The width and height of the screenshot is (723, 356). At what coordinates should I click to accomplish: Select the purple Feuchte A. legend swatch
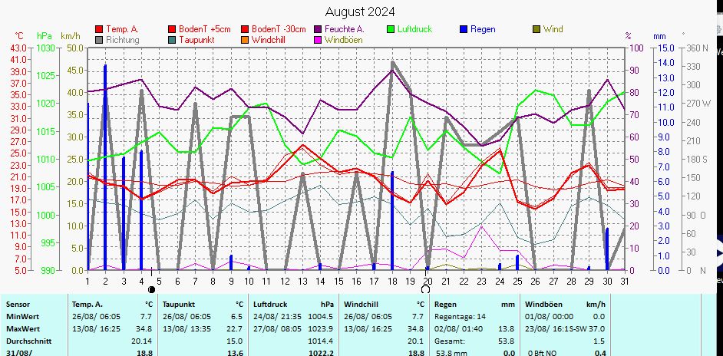[317, 29]
